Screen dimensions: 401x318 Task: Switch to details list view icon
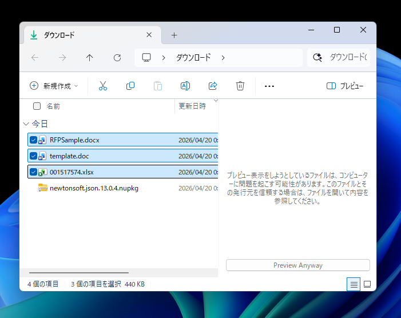point(354,284)
